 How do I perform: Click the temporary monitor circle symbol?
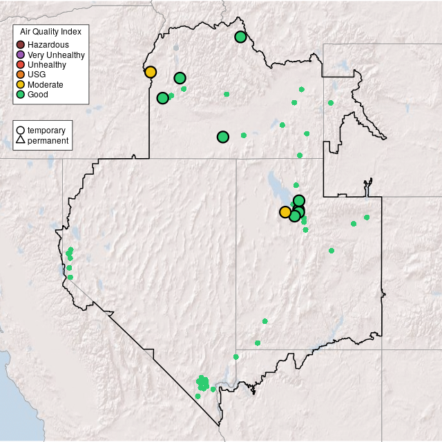point(21,130)
